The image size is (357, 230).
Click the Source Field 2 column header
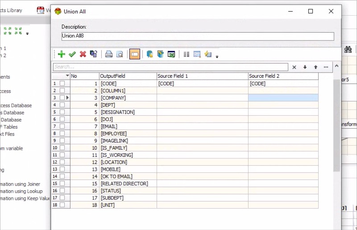tap(283, 76)
